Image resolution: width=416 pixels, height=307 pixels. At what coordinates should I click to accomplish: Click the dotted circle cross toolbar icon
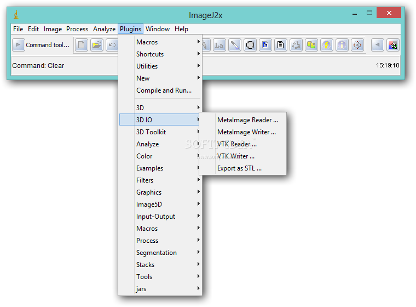[x=357, y=45]
